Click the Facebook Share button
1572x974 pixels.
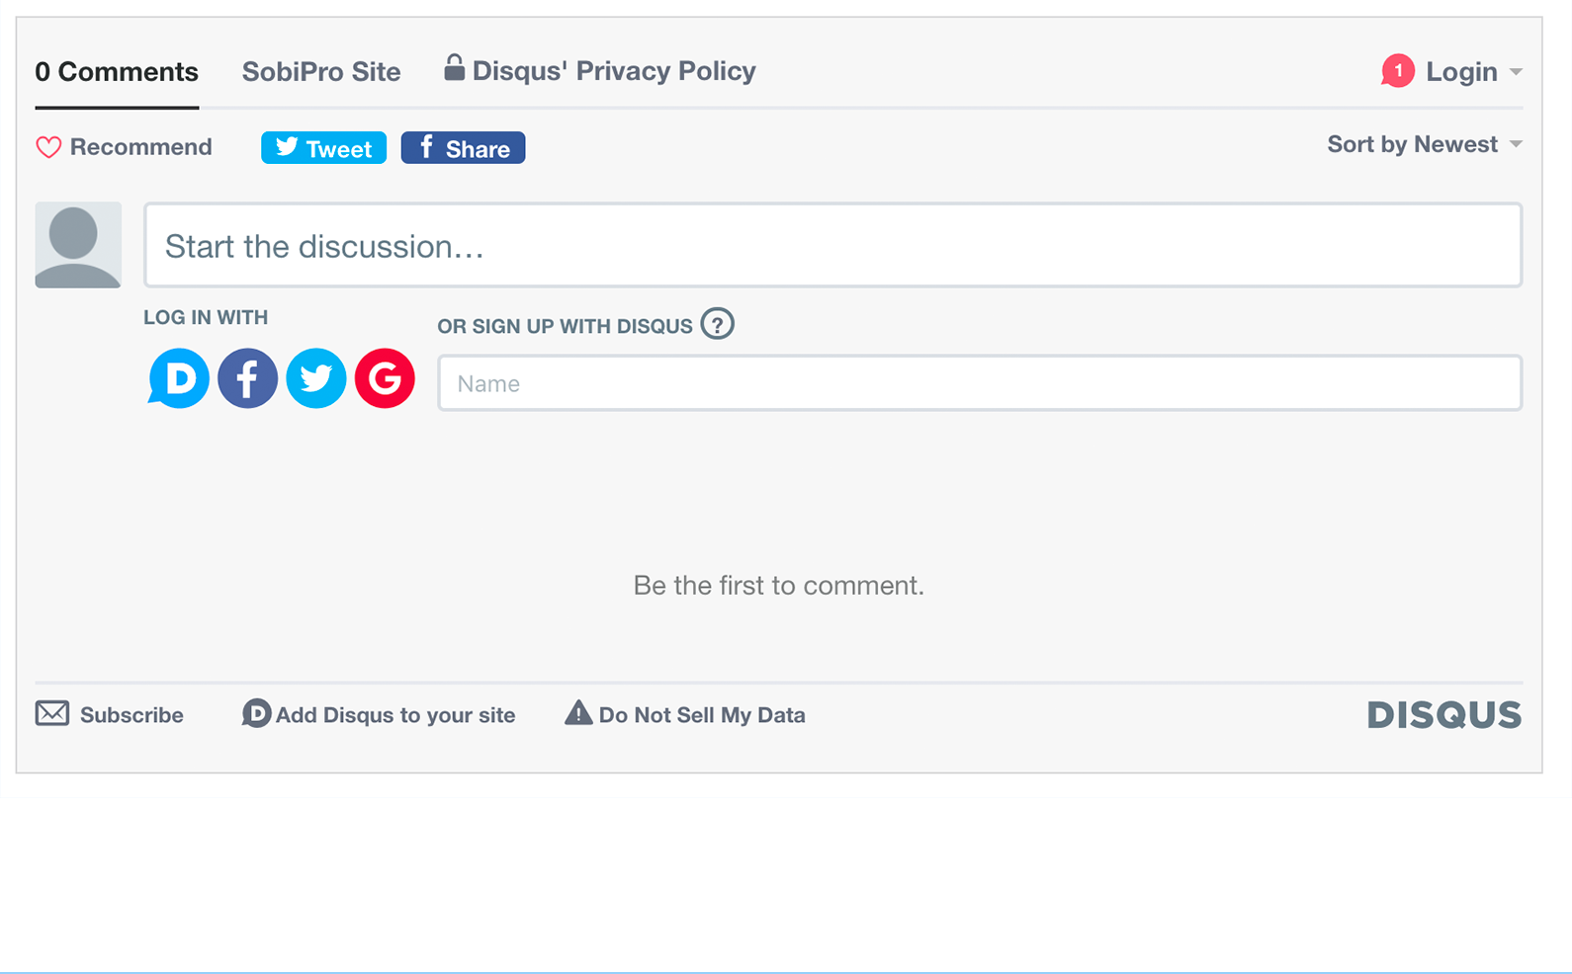pos(463,148)
